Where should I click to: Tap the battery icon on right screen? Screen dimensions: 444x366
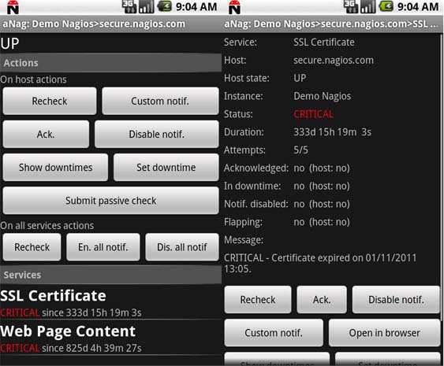[x=386, y=6]
